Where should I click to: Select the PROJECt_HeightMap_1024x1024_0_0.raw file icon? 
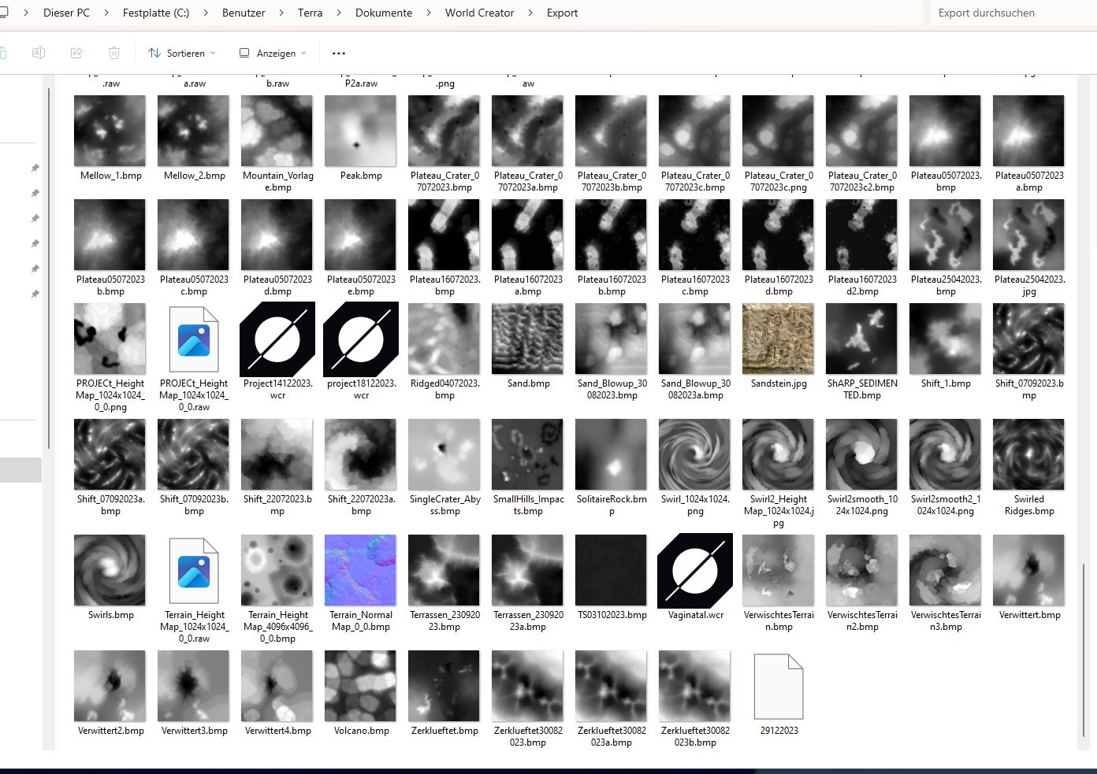point(194,339)
